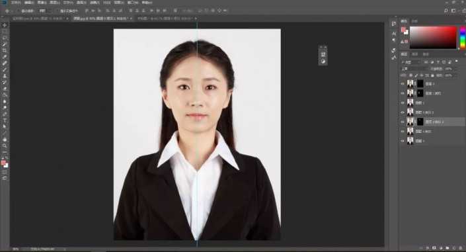Select the Hand tool
Image resolution: width=466 pixels, height=252 pixels.
click(5, 140)
